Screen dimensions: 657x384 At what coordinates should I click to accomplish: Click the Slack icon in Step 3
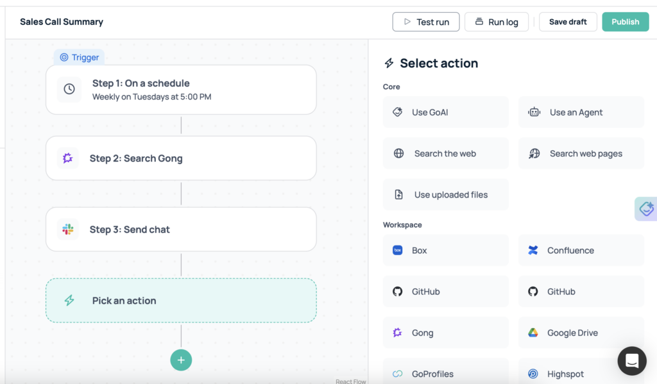(67, 230)
